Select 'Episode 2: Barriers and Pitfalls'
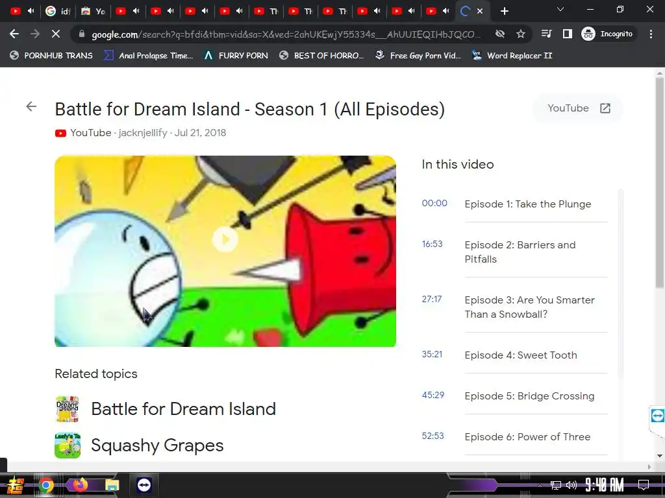665x498 pixels. (x=520, y=252)
